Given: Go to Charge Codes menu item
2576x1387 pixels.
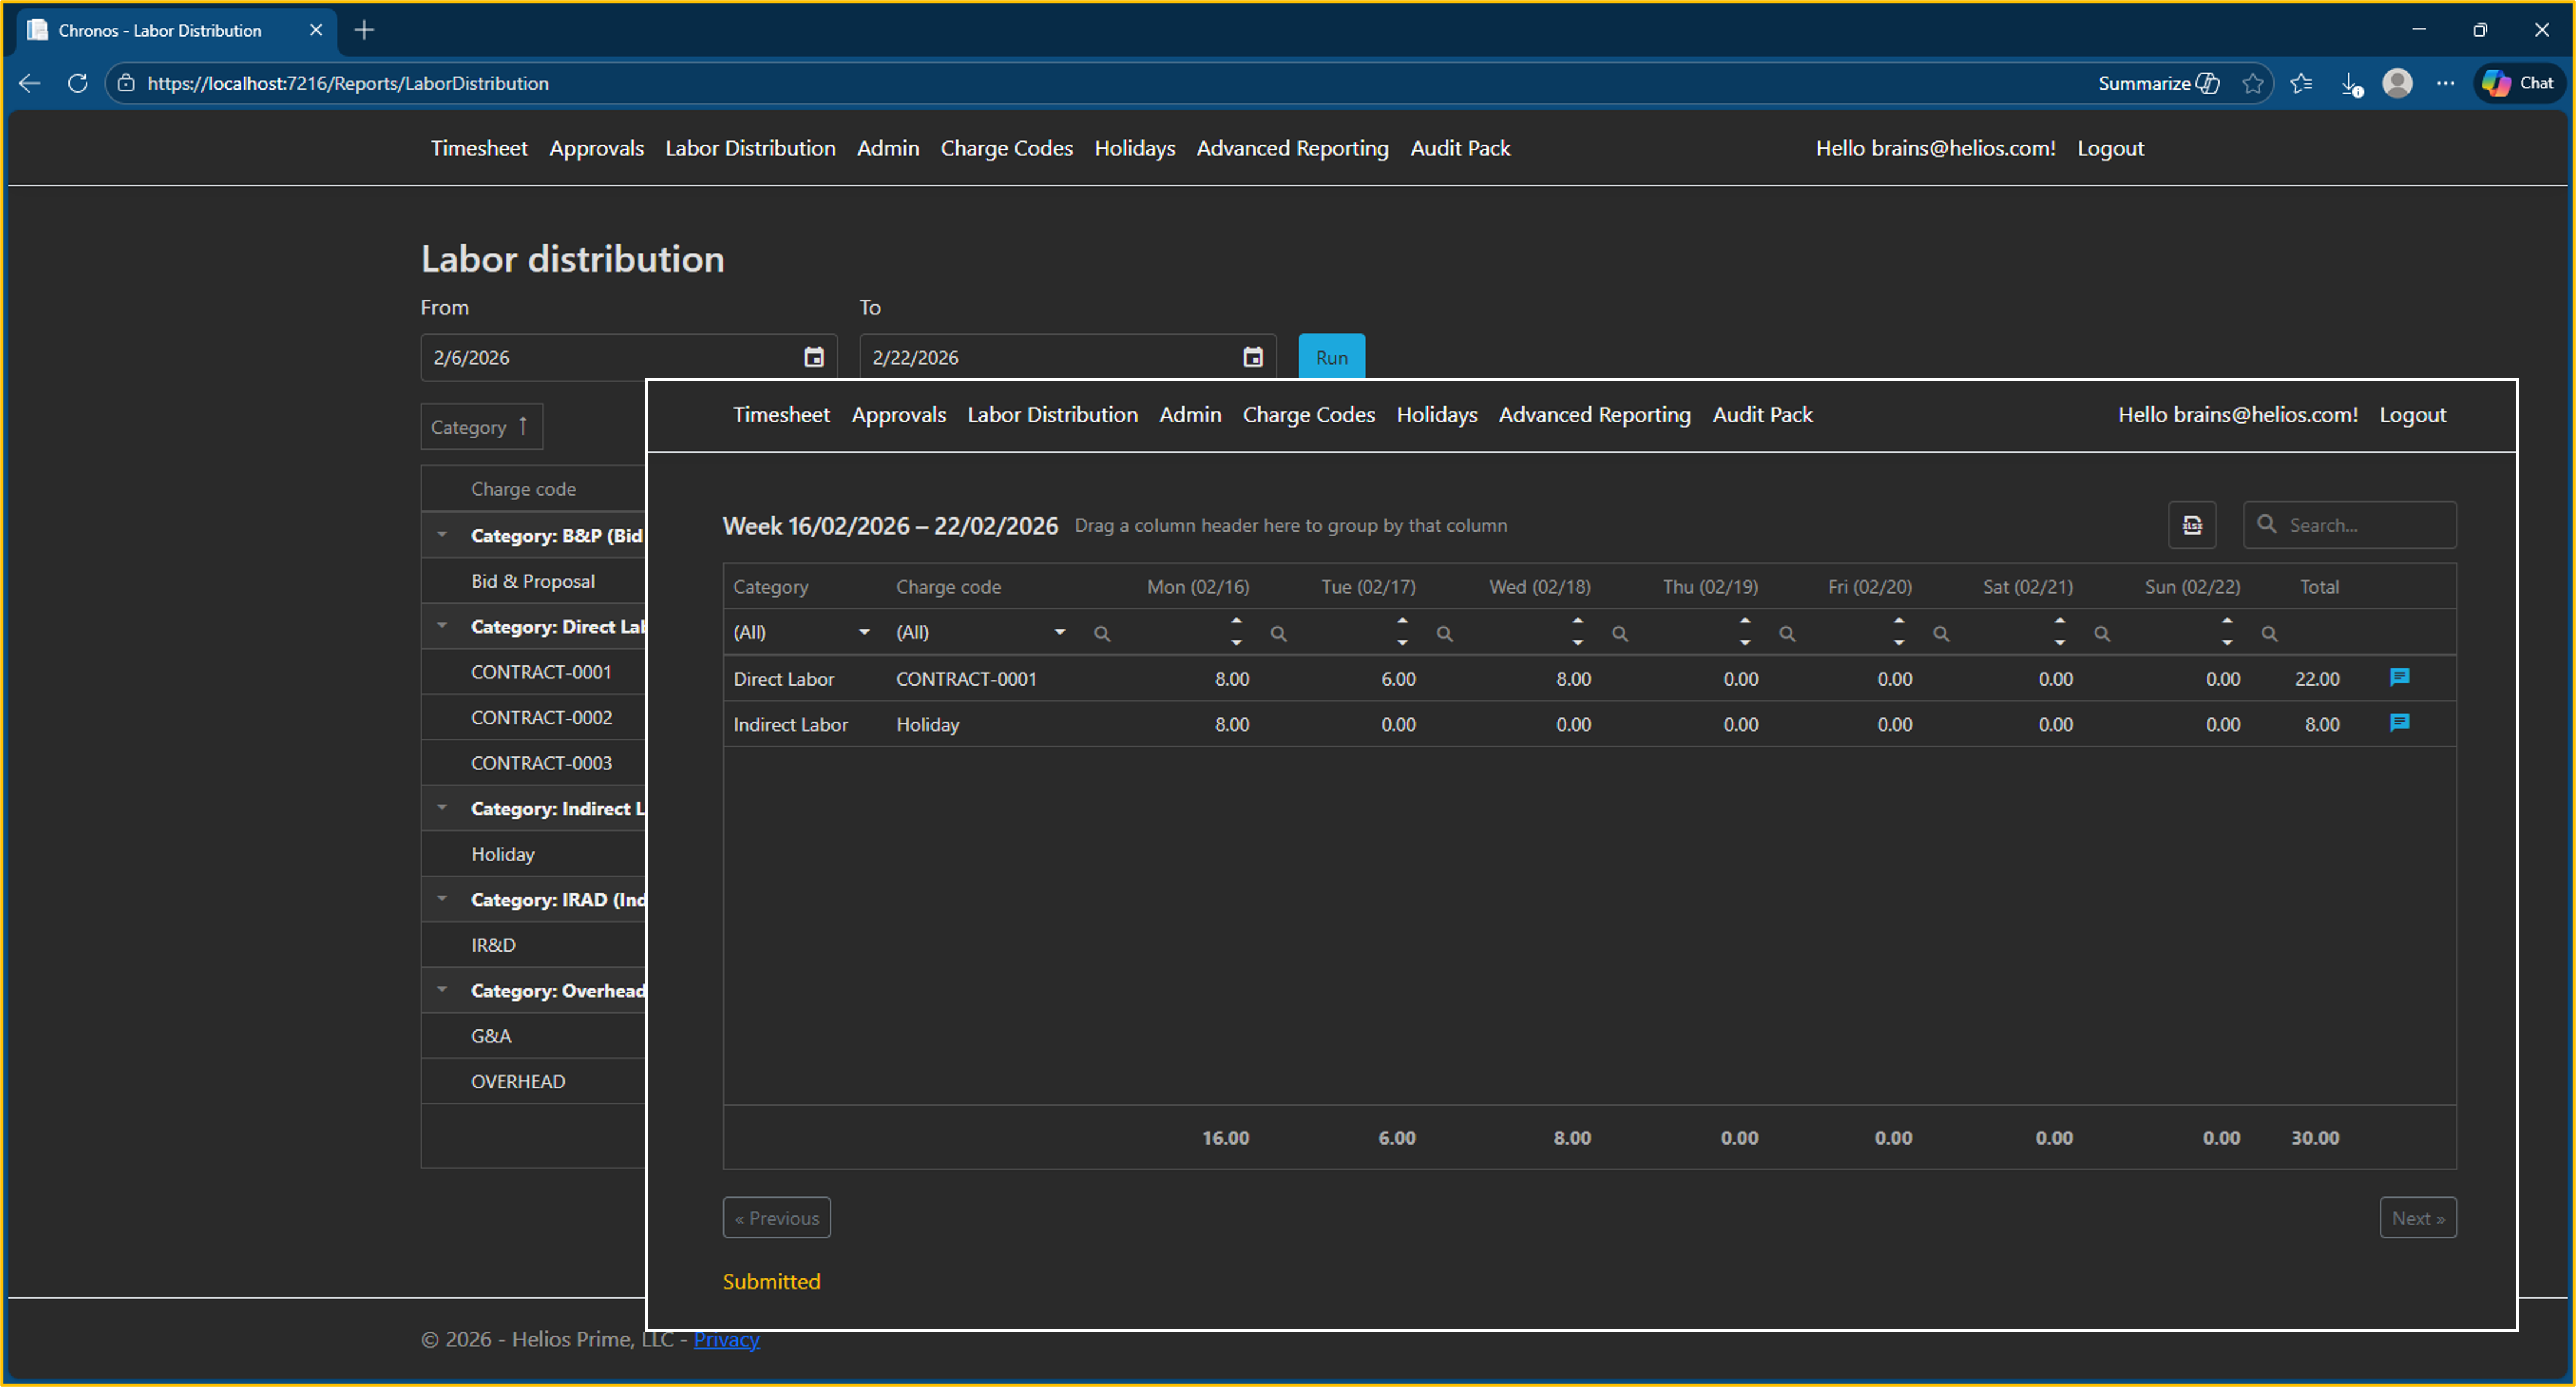Looking at the screenshot, I should 1006,148.
